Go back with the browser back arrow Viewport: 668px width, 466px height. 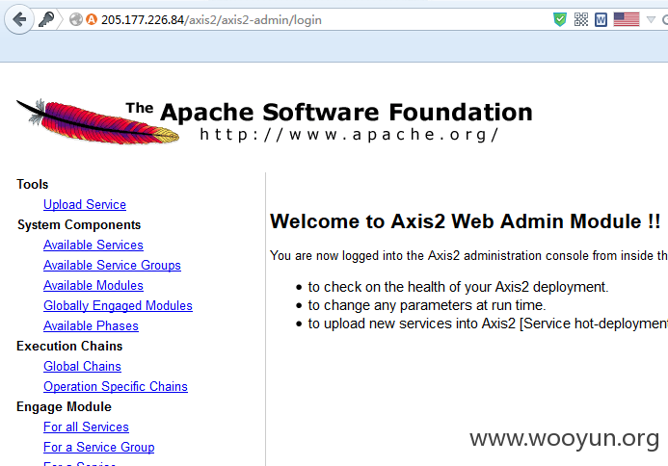click(19, 19)
